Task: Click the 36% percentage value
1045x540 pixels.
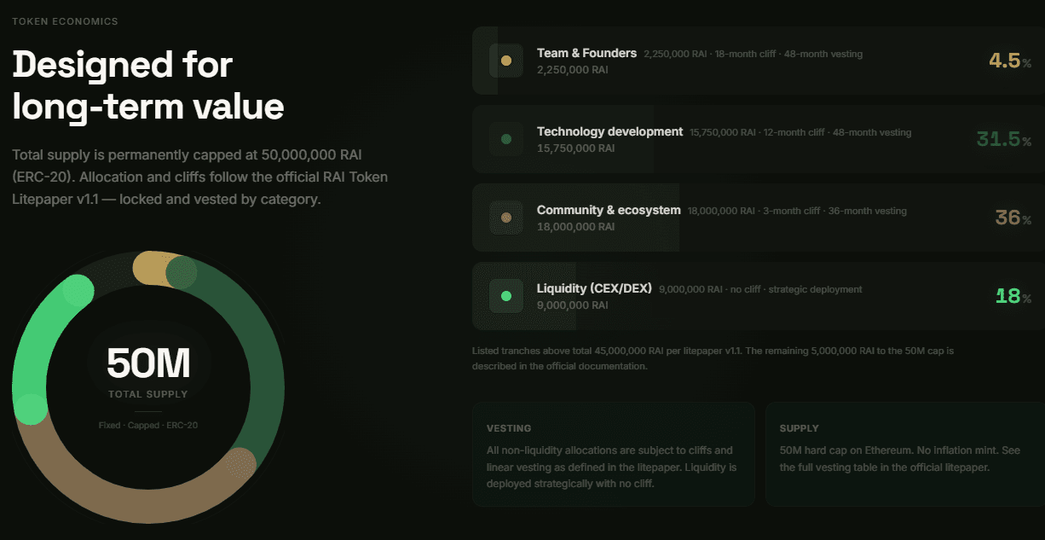Action: [1013, 218]
